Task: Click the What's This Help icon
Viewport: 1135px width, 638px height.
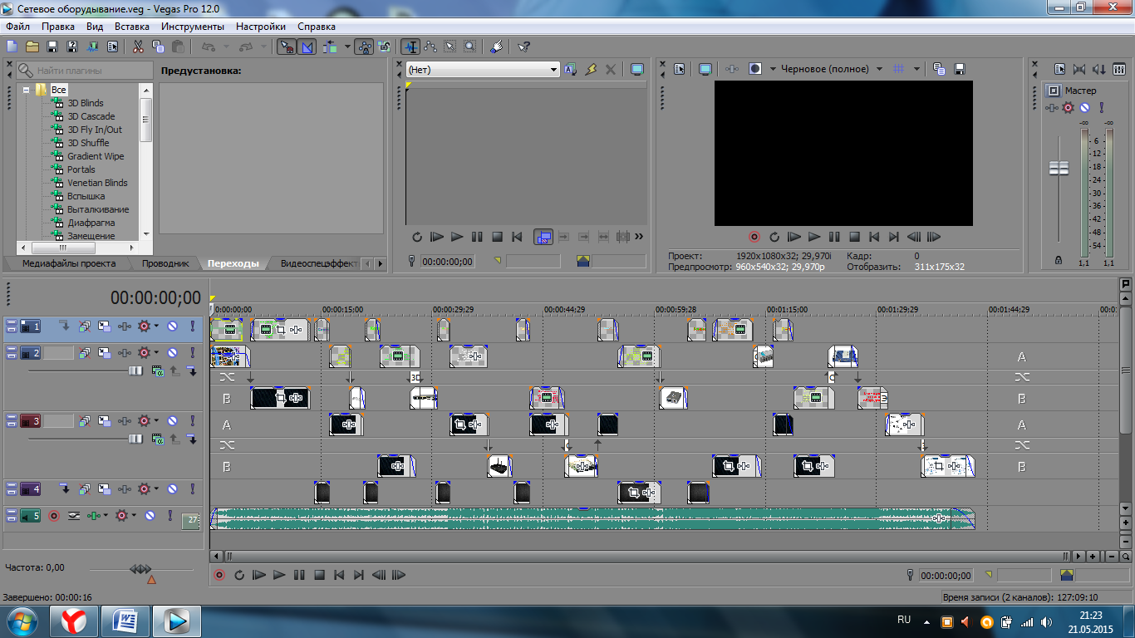Action: [x=523, y=47]
